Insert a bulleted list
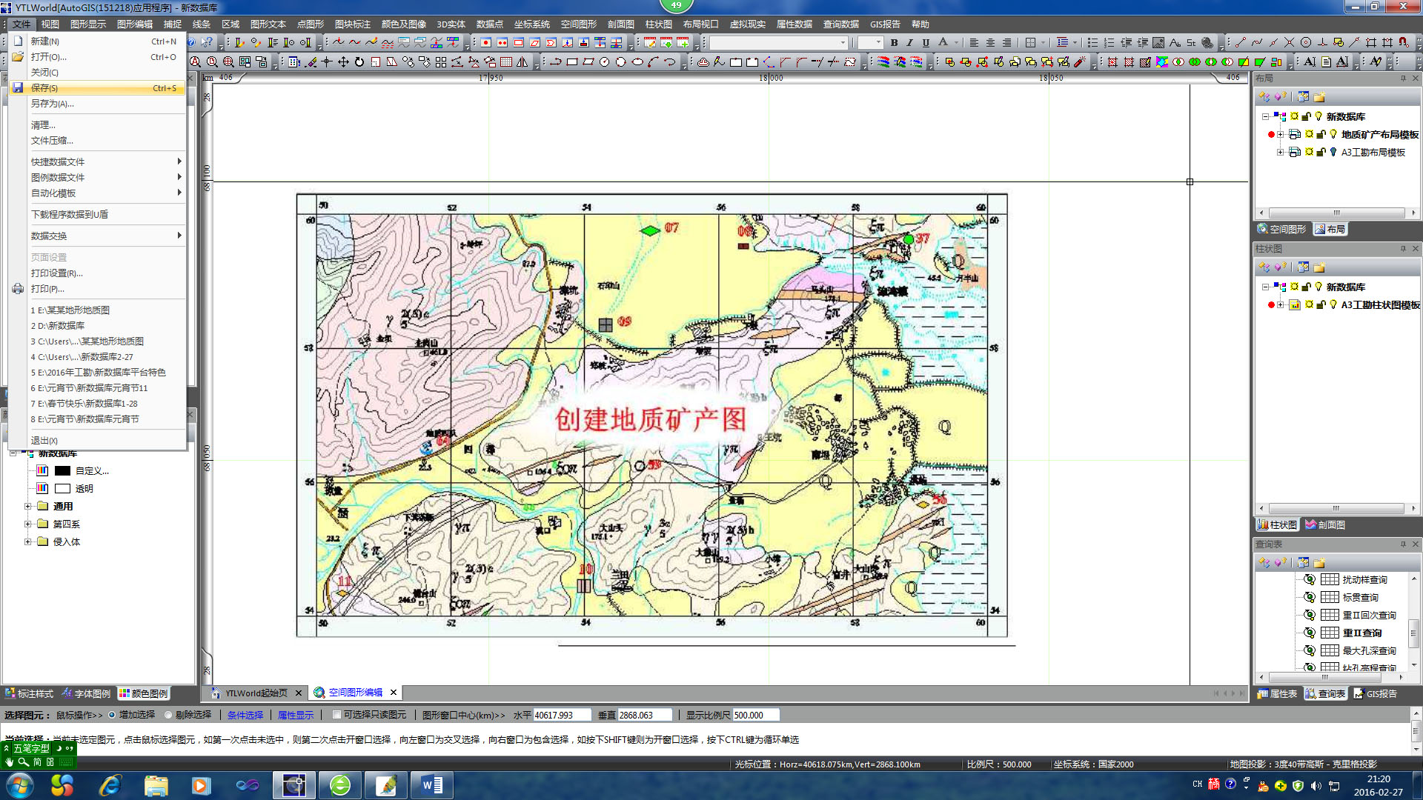This screenshot has width=1423, height=800. [1092, 43]
